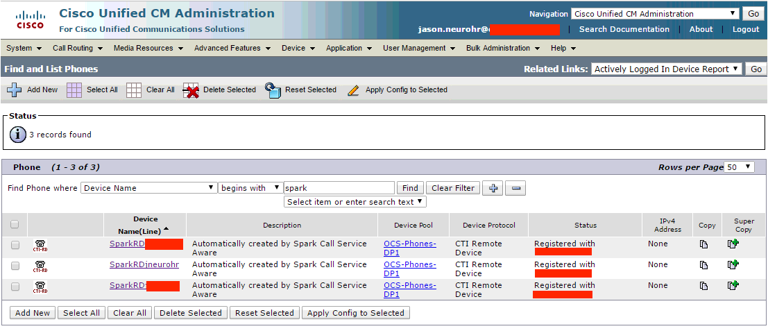Click the Clear Filter button

click(x=453, y=188)
